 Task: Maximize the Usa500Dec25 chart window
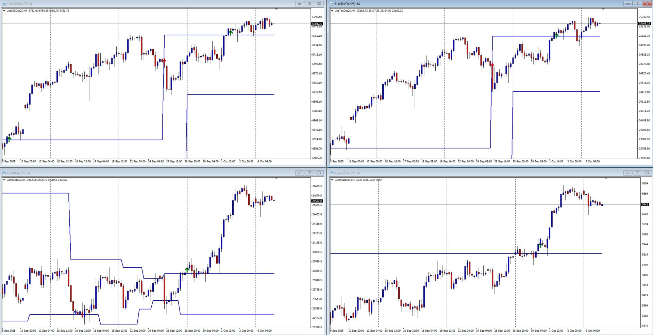click(x=309, y=4)
